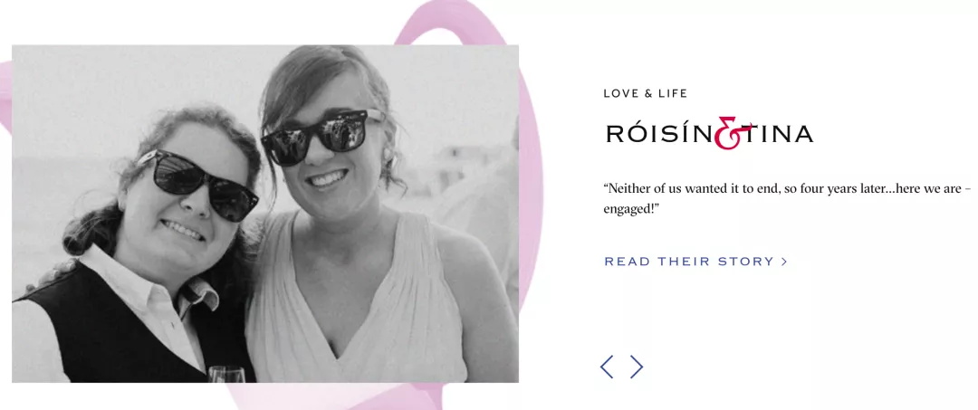Open the Read Their Story link
Viewport: 978px width, 410px height.
695,262
